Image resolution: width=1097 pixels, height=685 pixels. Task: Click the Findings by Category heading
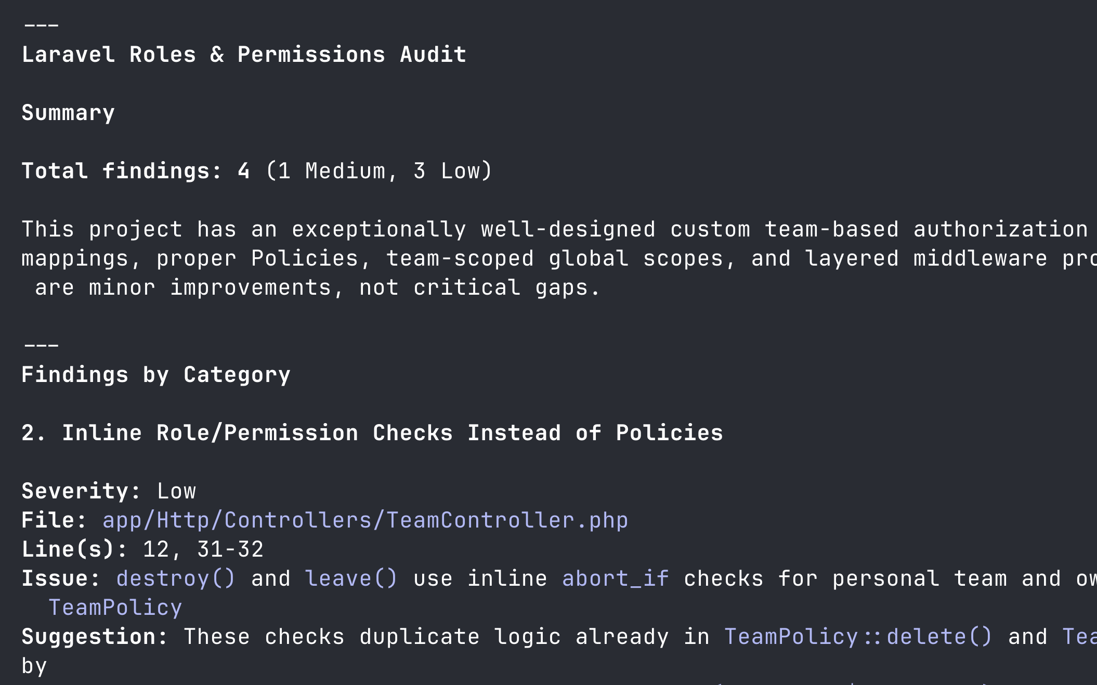pyautogui.click(x=156, y=375)
